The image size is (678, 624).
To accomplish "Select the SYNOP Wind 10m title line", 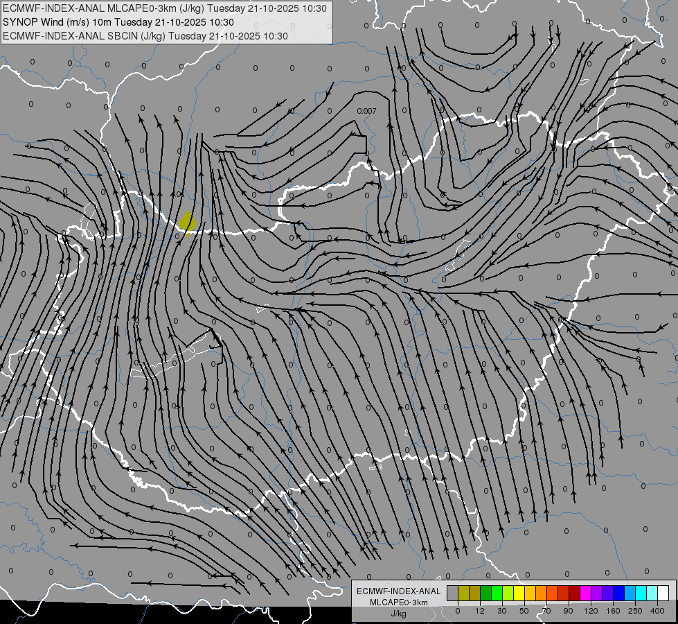I will (x=118, y=22).
